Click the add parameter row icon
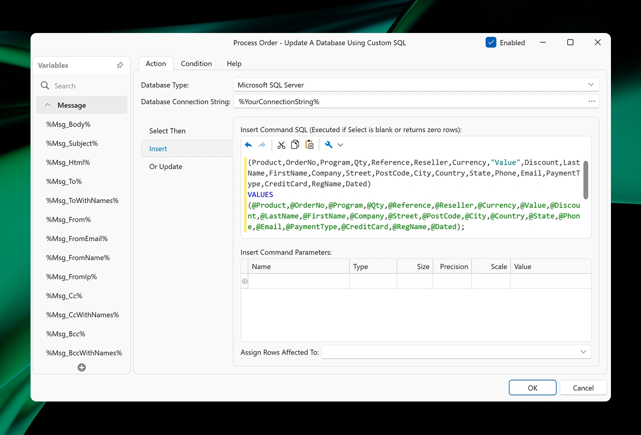This screenshot has height=435, width=641. pos(245,281)
